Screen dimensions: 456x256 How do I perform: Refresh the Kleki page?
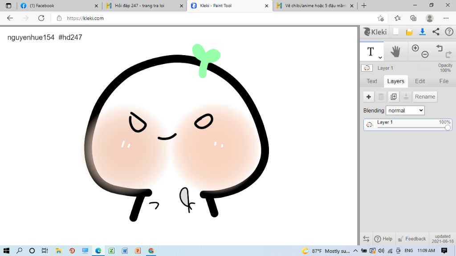(41, 18)
